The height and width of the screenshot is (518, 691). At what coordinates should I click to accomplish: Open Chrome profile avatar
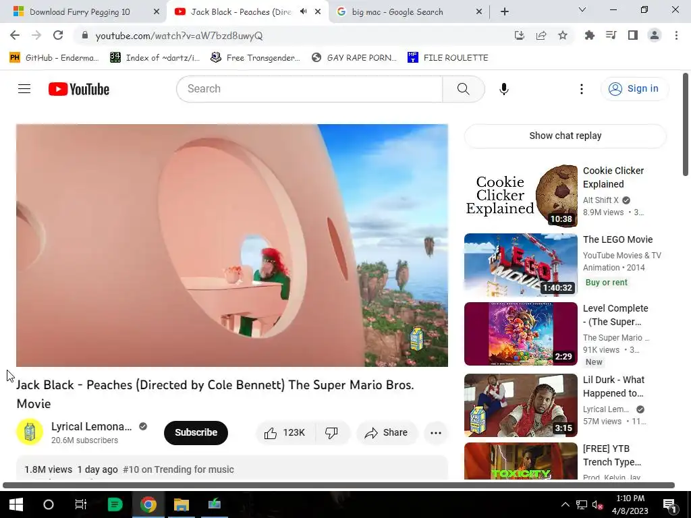tap(655, 35)
